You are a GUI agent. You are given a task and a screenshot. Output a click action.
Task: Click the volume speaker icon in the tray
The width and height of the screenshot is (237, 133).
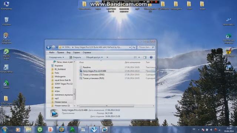[x=211, y=130]
